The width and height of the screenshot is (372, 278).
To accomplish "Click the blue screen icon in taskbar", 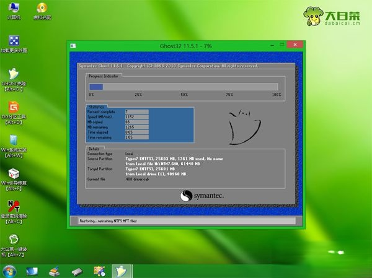I will click(x=32, y=272).
